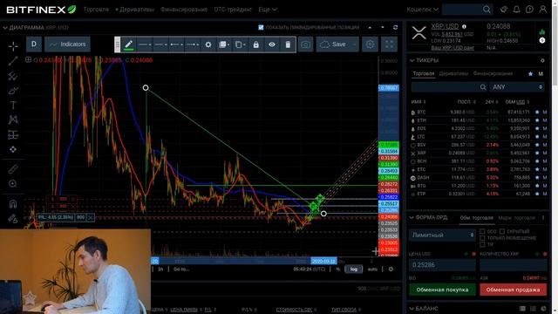The image size is (558, 314).
Task: Click the Обменная покупка button
Action: (442, 290)
